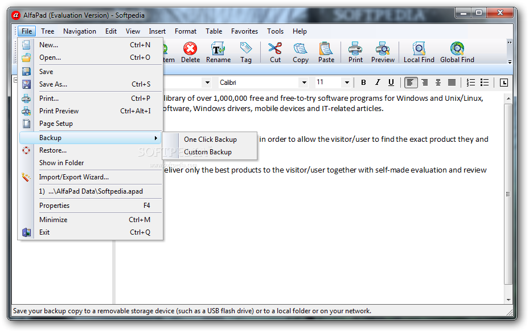Choose Custom Backup option
The width and height of the screenshot is (529, 332).
coord(210,152)
